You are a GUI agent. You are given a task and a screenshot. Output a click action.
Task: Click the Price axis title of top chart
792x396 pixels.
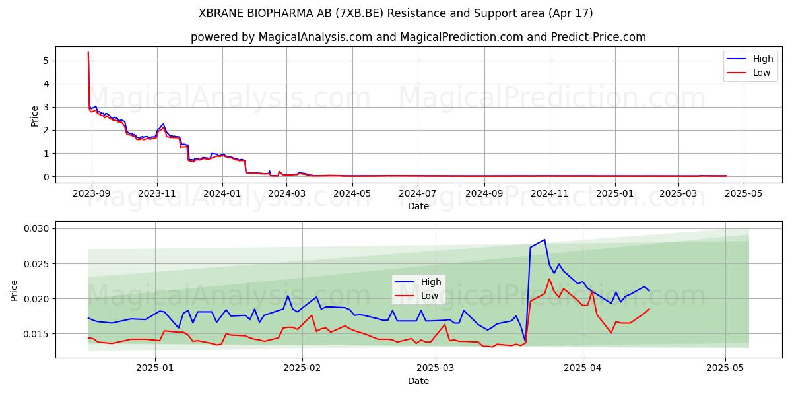click(x=34, y=115)
